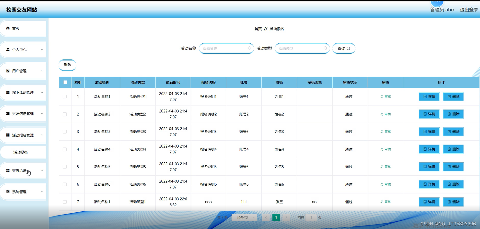Click 审核 review icon for 姓名2 row
Image resolution: width=480 pixels, height=229 pixels.
[385, 114]
